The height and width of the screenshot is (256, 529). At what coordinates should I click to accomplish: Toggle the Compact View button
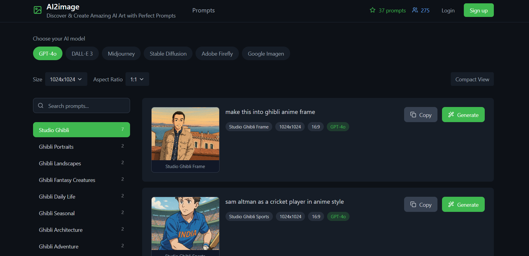coord(472,79)
